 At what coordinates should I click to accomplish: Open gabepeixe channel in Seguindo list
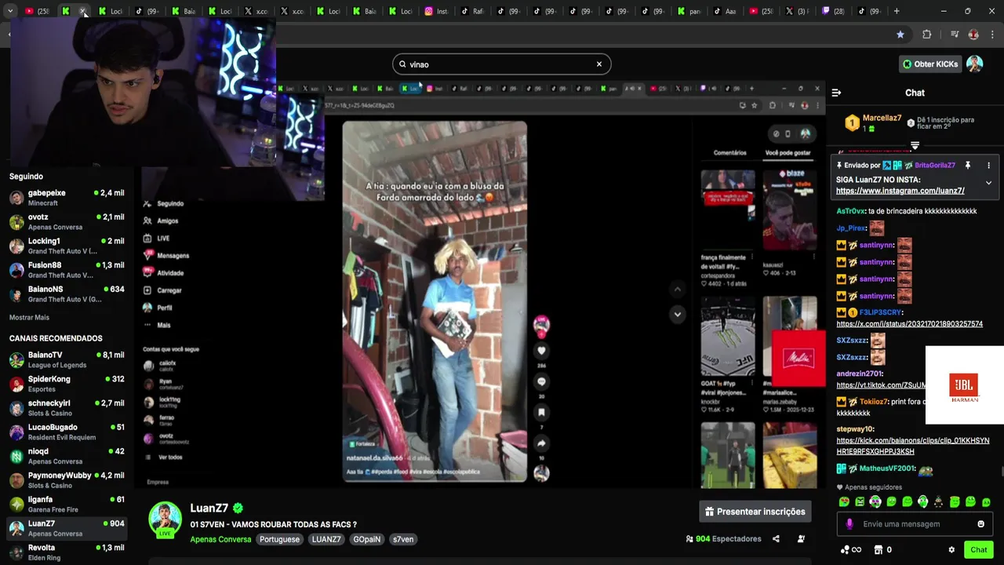[67, 198]
